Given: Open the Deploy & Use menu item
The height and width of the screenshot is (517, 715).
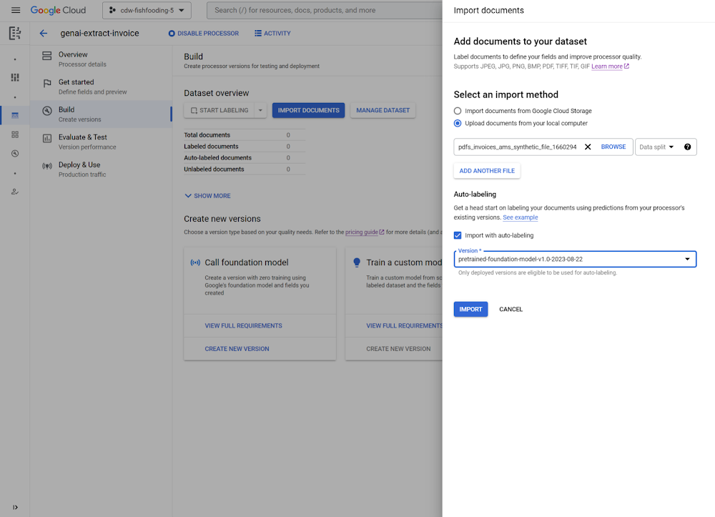Looking at the screenshot, I should click(101, 169).
